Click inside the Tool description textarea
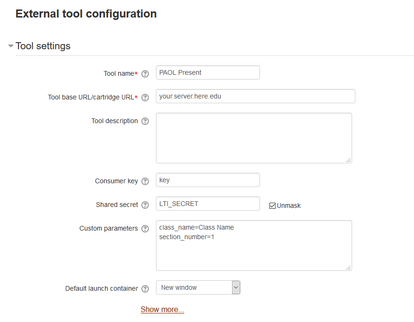This screenshot has width=414, height=322. pos(254,138)
